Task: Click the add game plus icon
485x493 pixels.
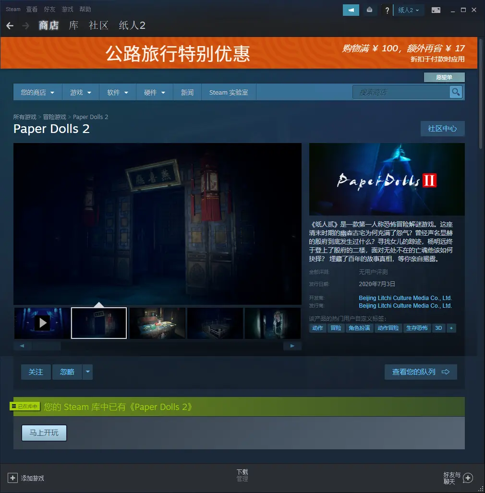Action: point(12,478)
